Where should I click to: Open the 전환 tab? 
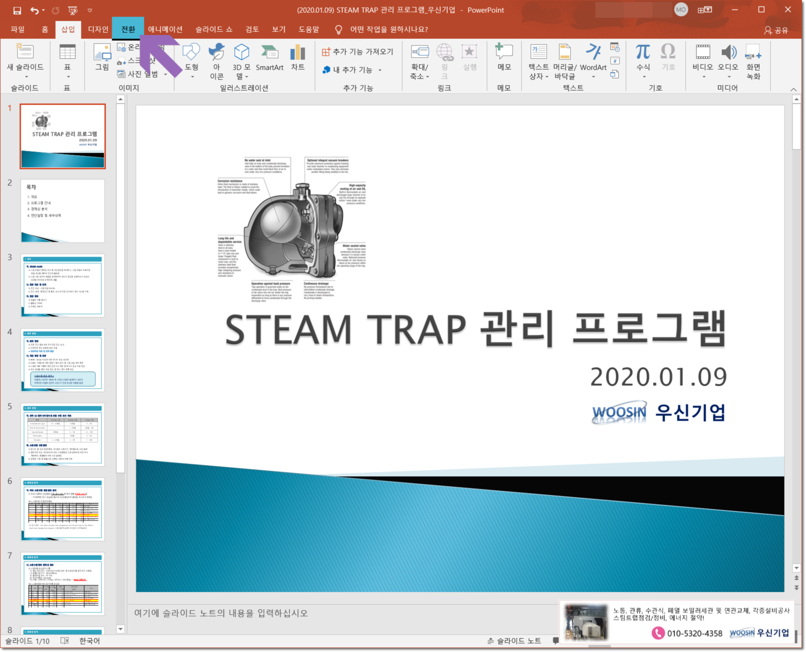tap(128, 29)
